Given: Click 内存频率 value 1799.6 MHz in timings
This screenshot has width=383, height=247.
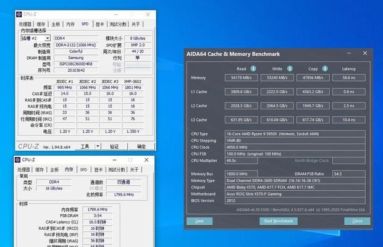Looking at the screenshot, I should pyautogui.click(x=98, y=209).
